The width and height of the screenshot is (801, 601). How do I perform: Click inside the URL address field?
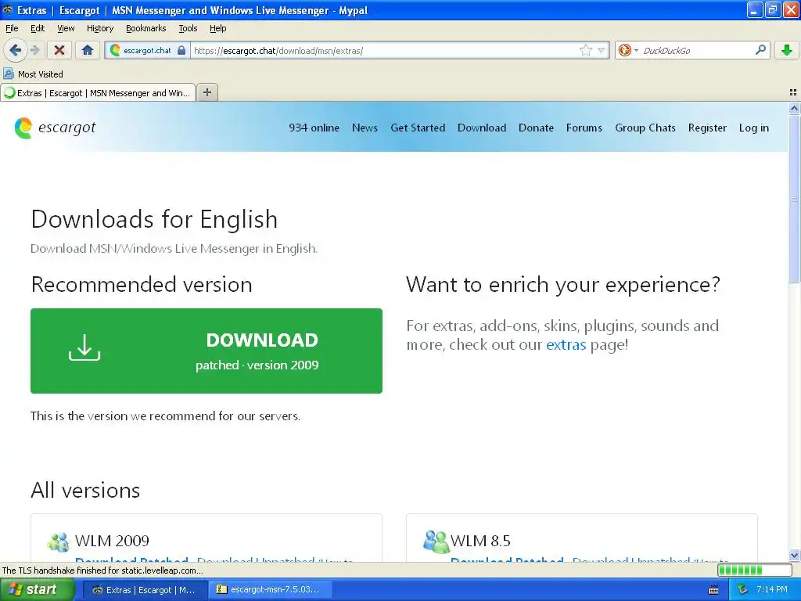(x=383, y=51)
